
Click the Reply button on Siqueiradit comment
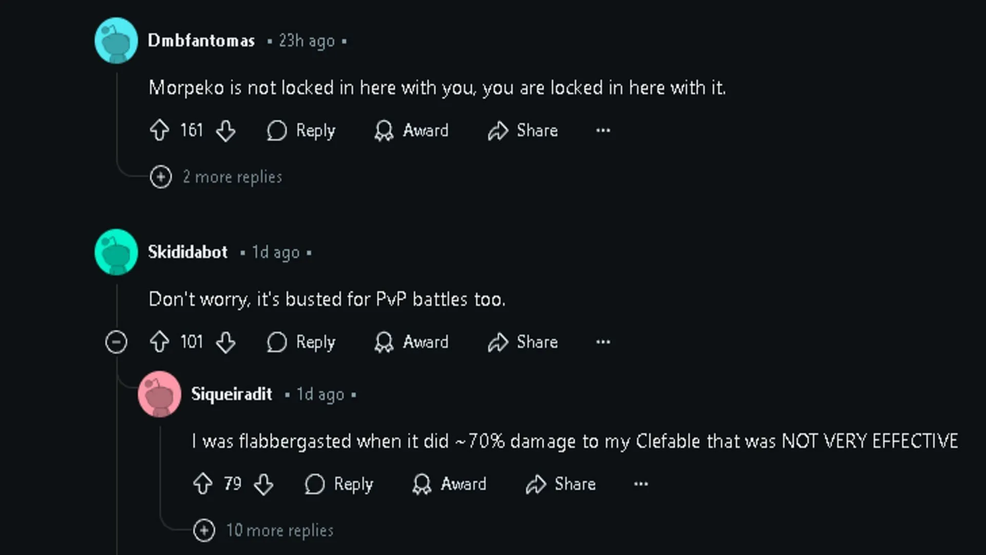coord(338,483)
